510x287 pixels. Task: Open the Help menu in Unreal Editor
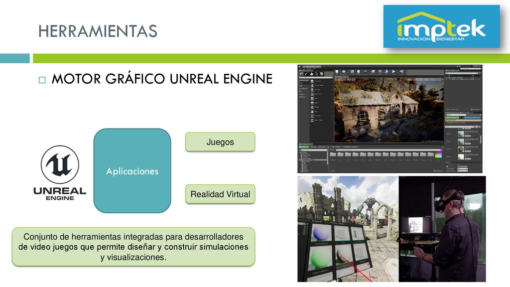coord(314,68)
